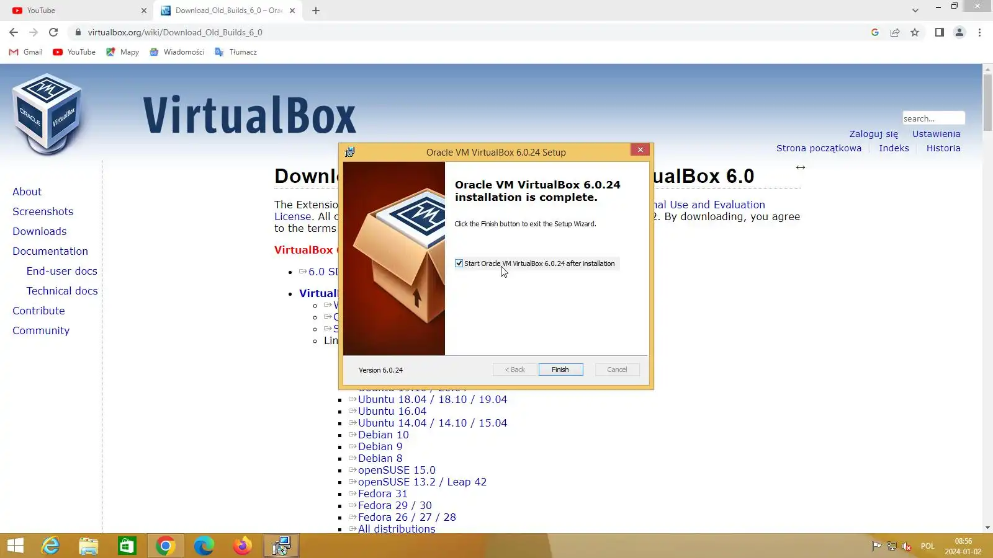Viewport: 993px width, 558px height.
Task: Open the Wiadomości bookmark
Action: point(177,52)
